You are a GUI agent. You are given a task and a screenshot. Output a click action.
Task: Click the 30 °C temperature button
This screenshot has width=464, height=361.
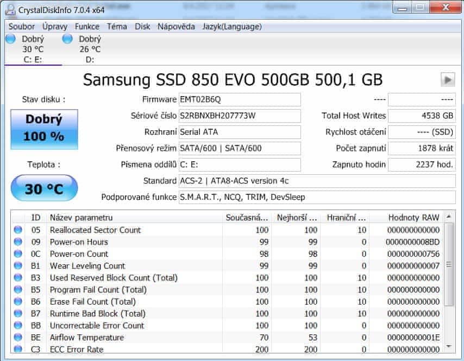(44, 188)
